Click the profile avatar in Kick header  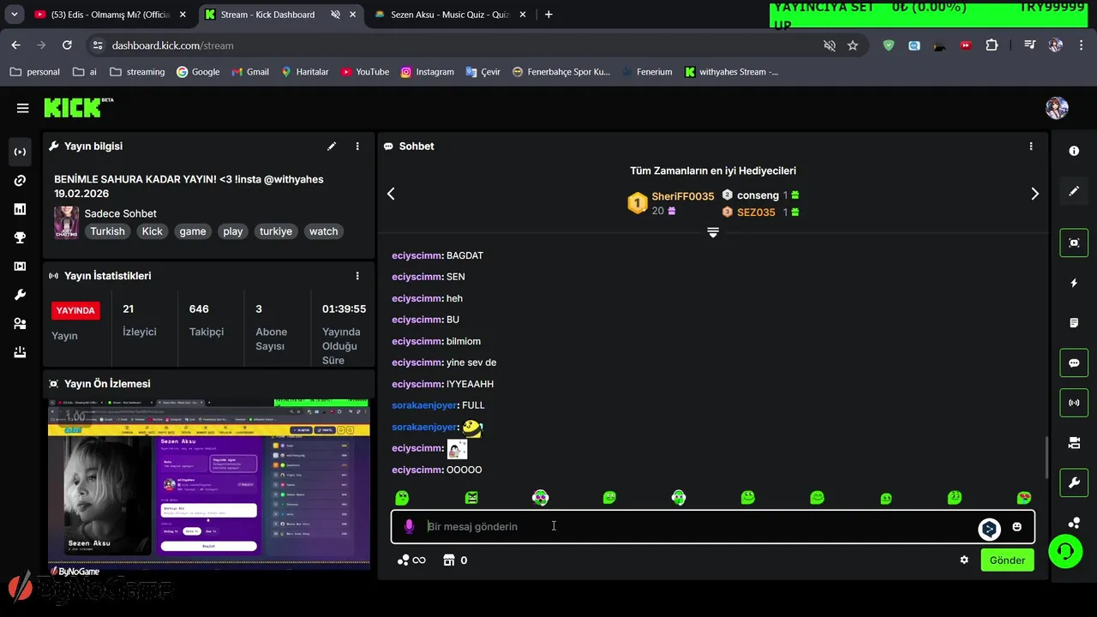[1057, 108]
